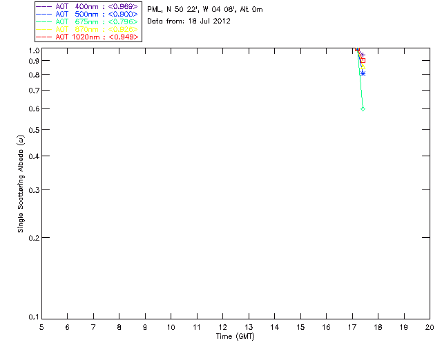Click the diamond marker near 0.6

(363, 109)
